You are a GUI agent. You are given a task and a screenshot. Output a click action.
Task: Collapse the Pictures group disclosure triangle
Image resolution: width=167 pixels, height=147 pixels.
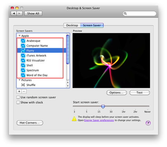[19, 80]
